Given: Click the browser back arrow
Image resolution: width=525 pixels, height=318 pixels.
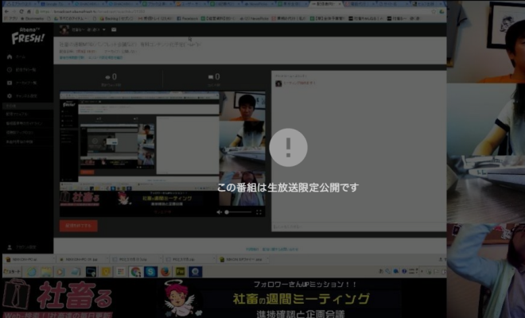Looking at the screenshot, I should [6, 10].
